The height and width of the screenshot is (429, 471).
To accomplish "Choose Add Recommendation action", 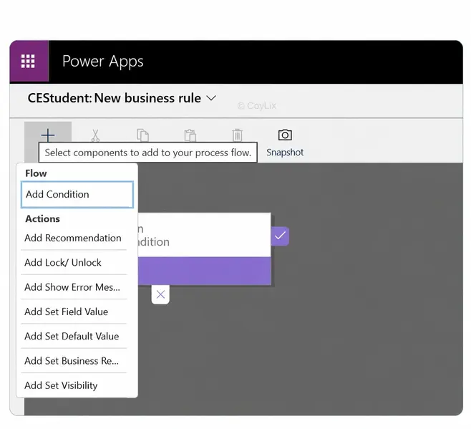I will pyautogui.click(x=74, y=238).
